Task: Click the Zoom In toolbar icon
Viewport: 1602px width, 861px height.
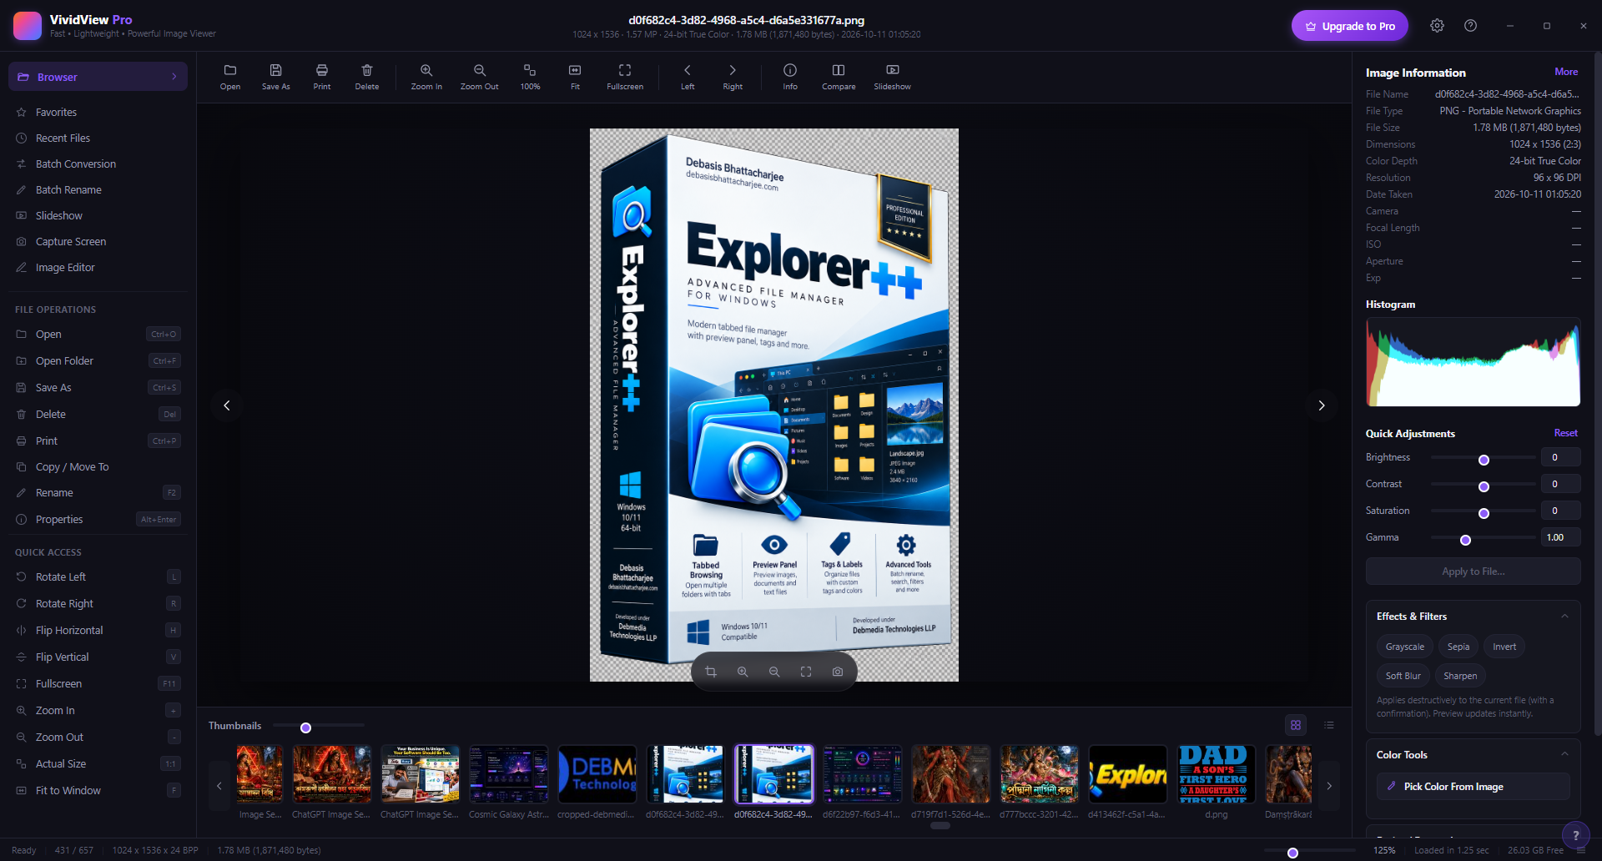Action: tap(426, 77)
